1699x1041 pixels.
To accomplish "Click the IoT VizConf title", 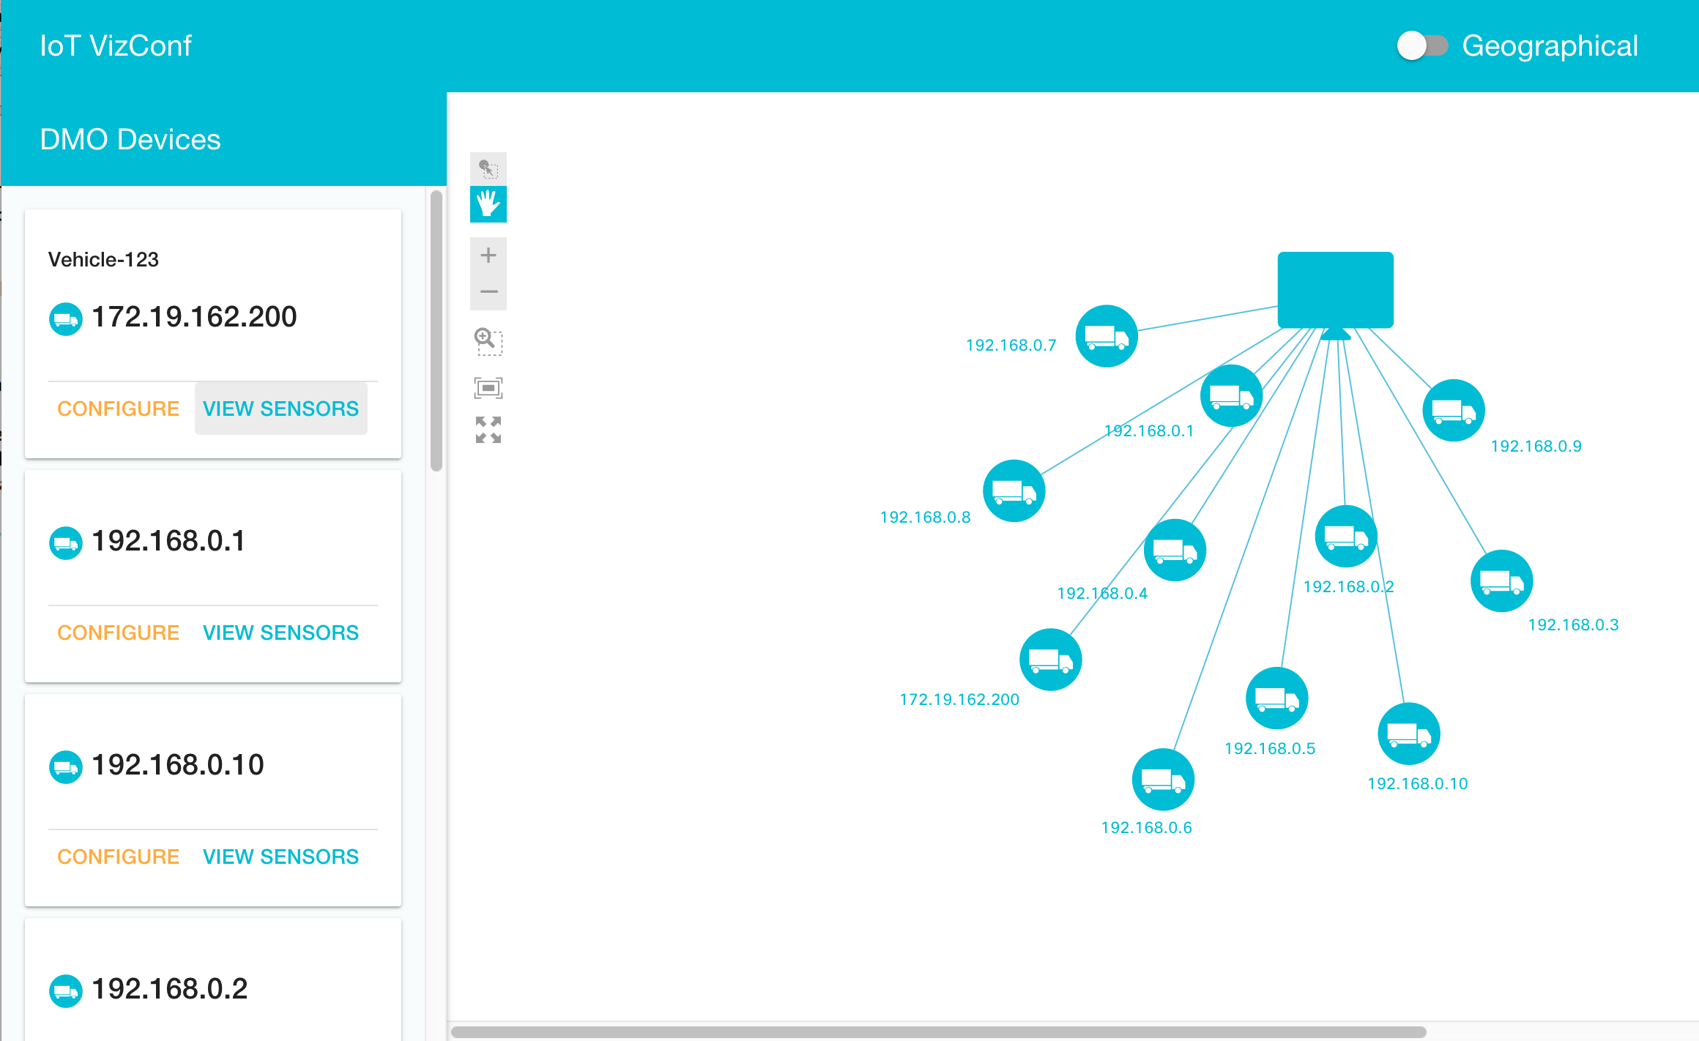I will 116,46.
